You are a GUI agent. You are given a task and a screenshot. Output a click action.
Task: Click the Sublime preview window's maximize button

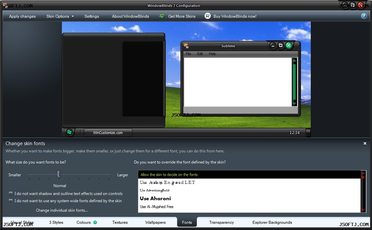point(281,45)
